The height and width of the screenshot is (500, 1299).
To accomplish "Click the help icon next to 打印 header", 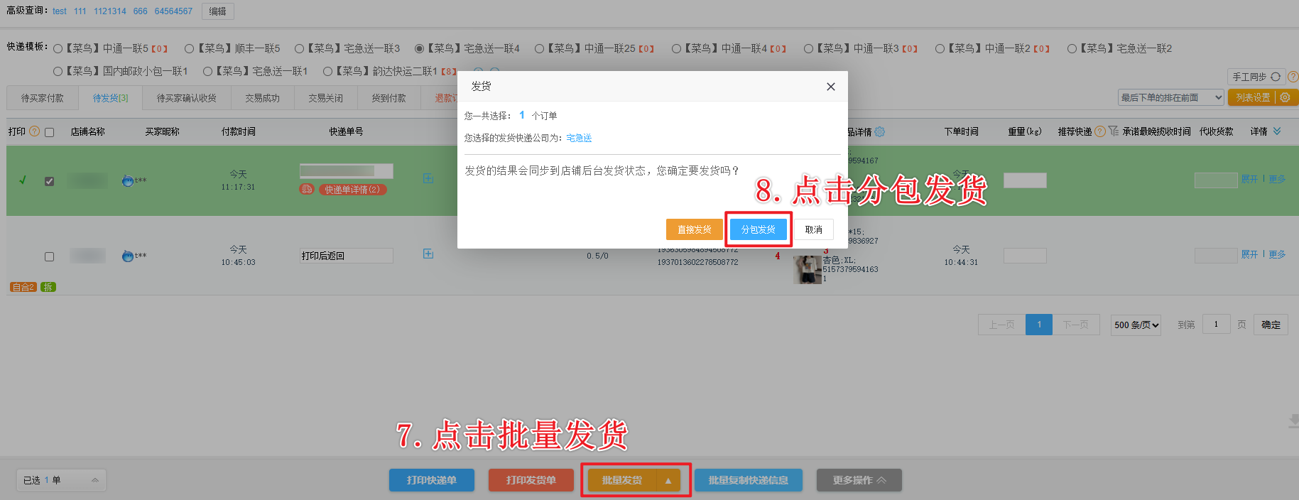I will [x=34, y=131].
